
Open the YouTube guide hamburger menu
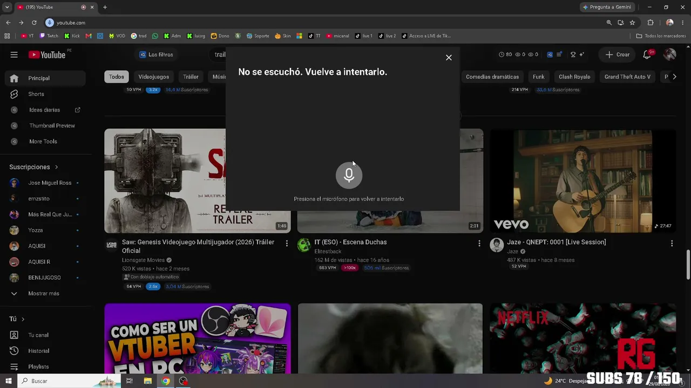(x=14, y=54)
